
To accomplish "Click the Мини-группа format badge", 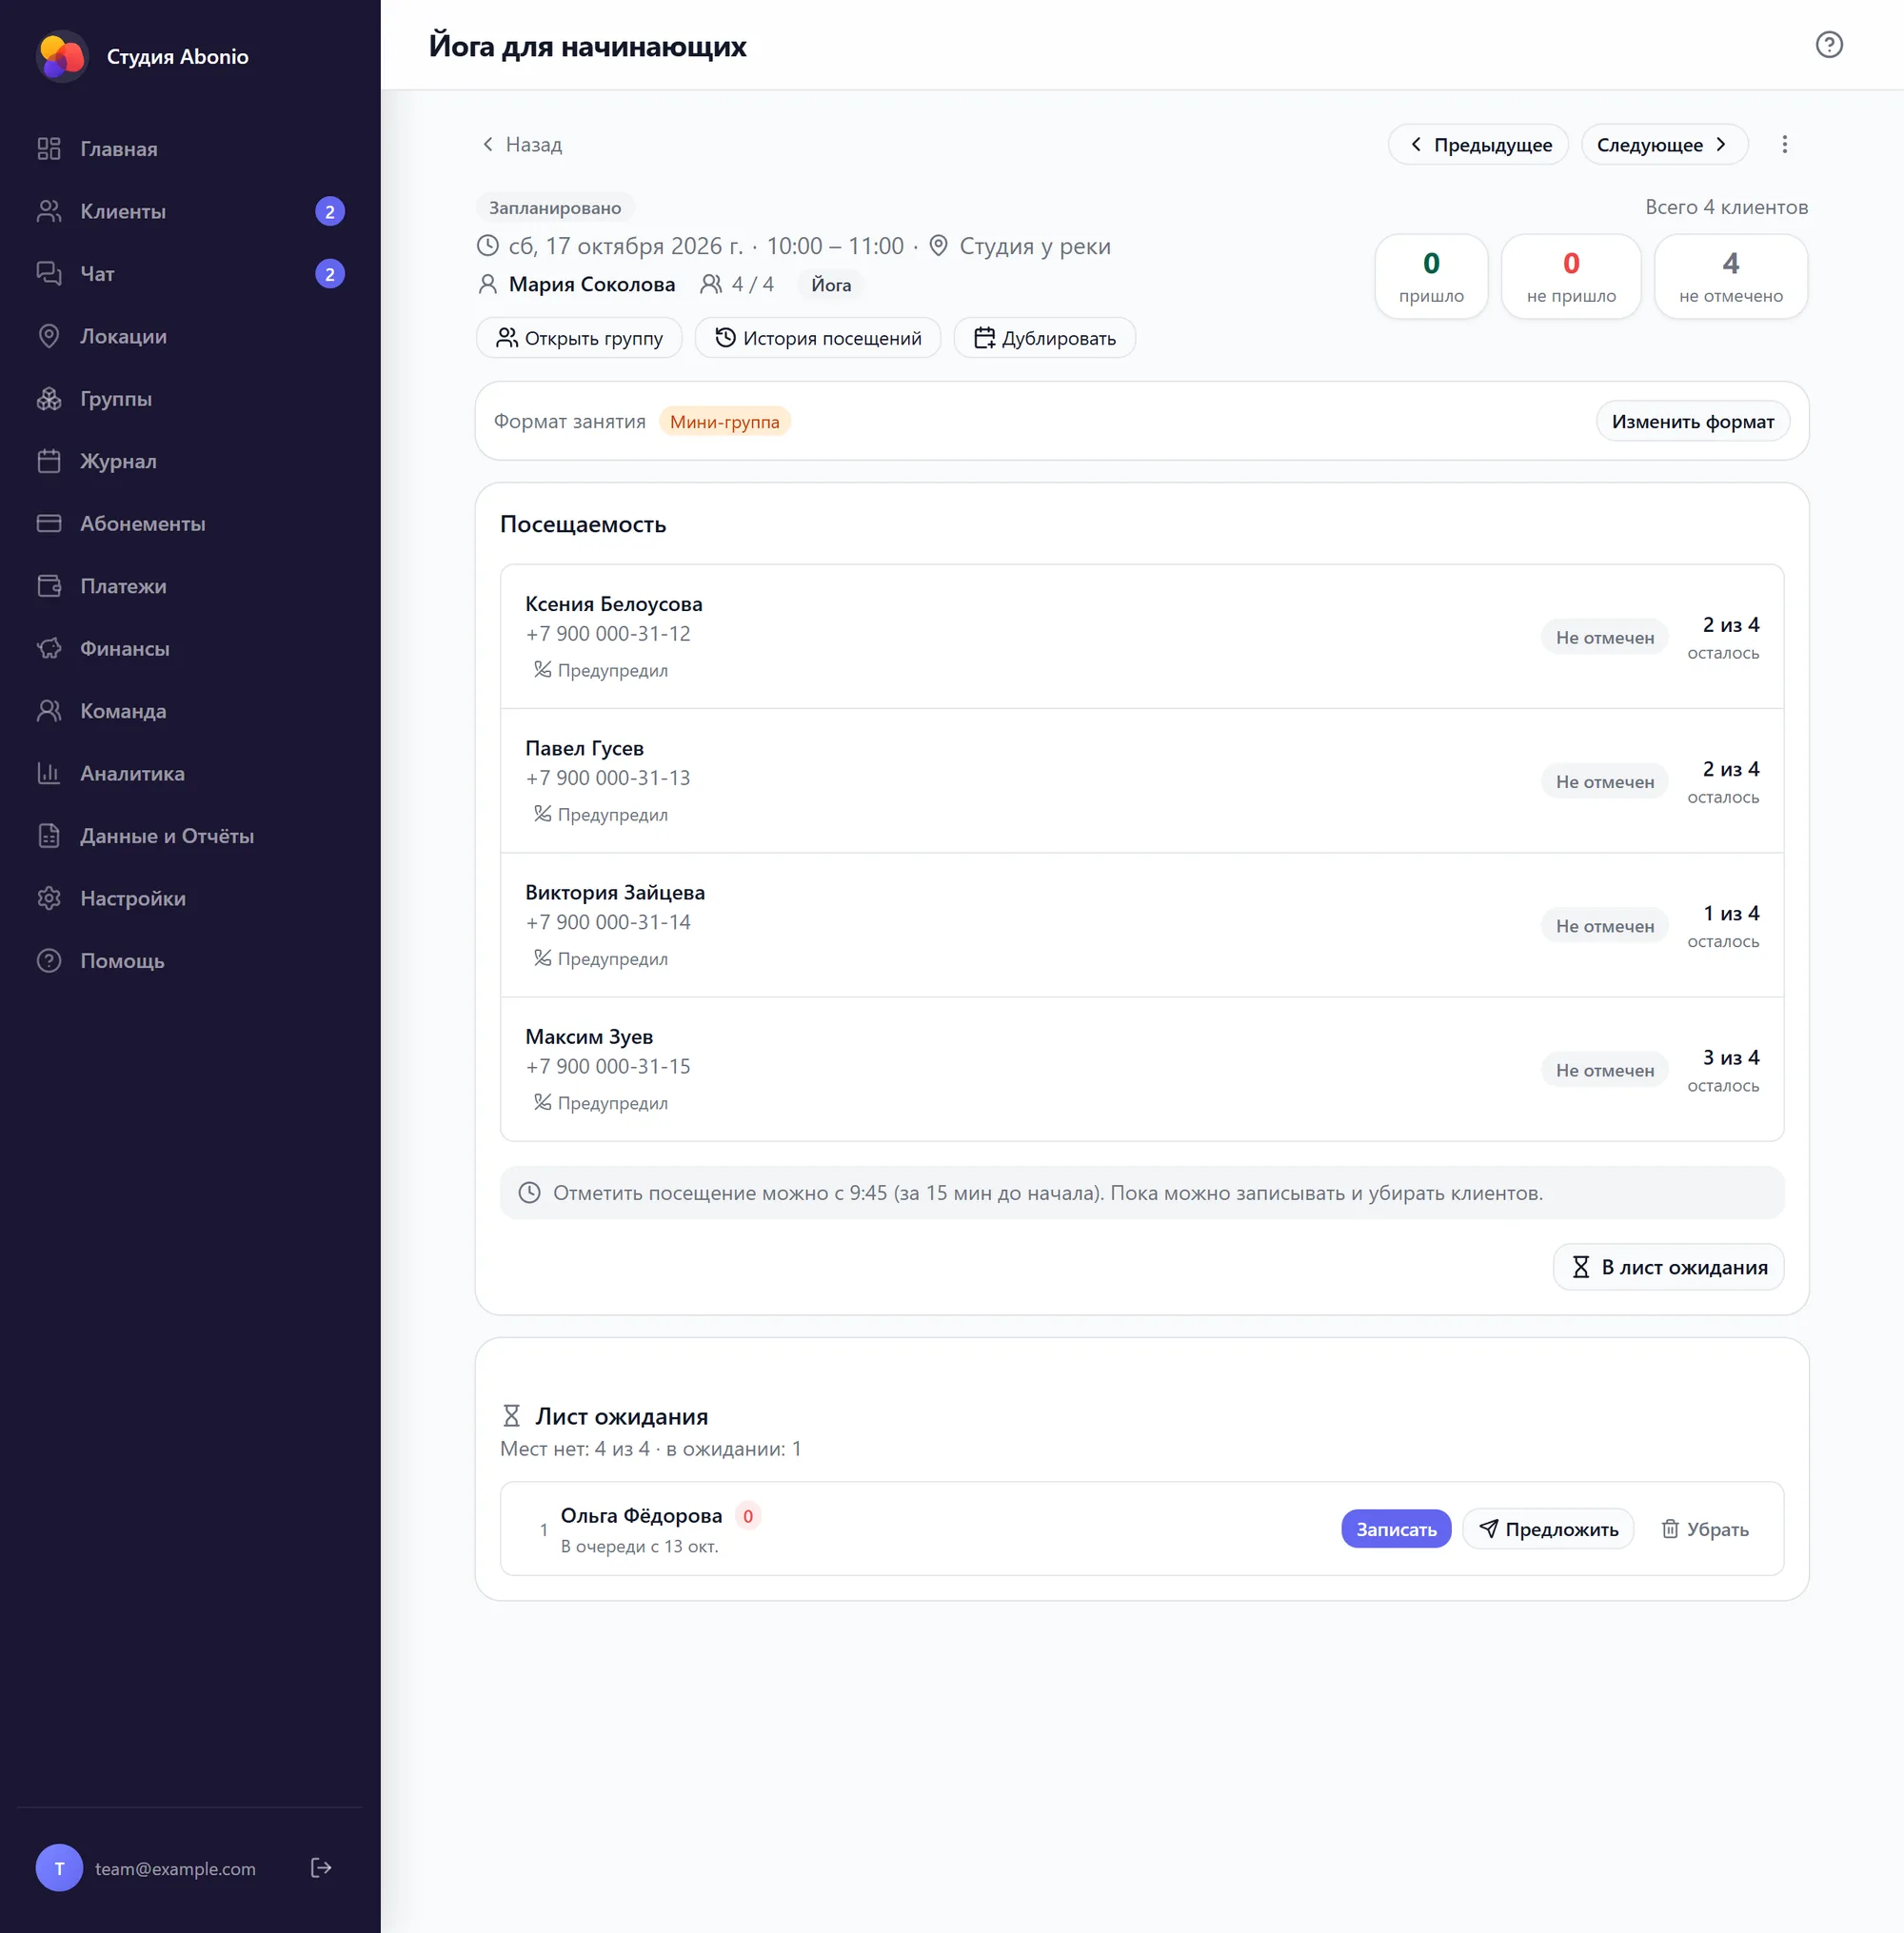I will point(725,422).
